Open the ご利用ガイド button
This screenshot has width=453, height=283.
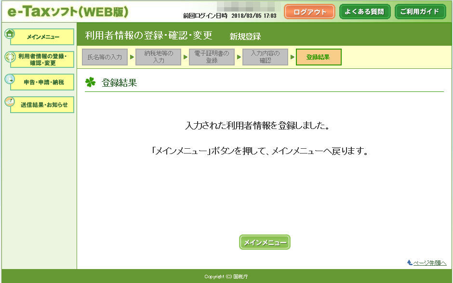[x=420, y=12]
